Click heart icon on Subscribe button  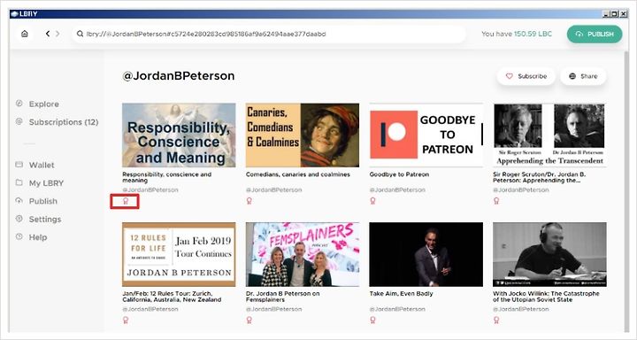pyautogui.click(x=509, y=76)
